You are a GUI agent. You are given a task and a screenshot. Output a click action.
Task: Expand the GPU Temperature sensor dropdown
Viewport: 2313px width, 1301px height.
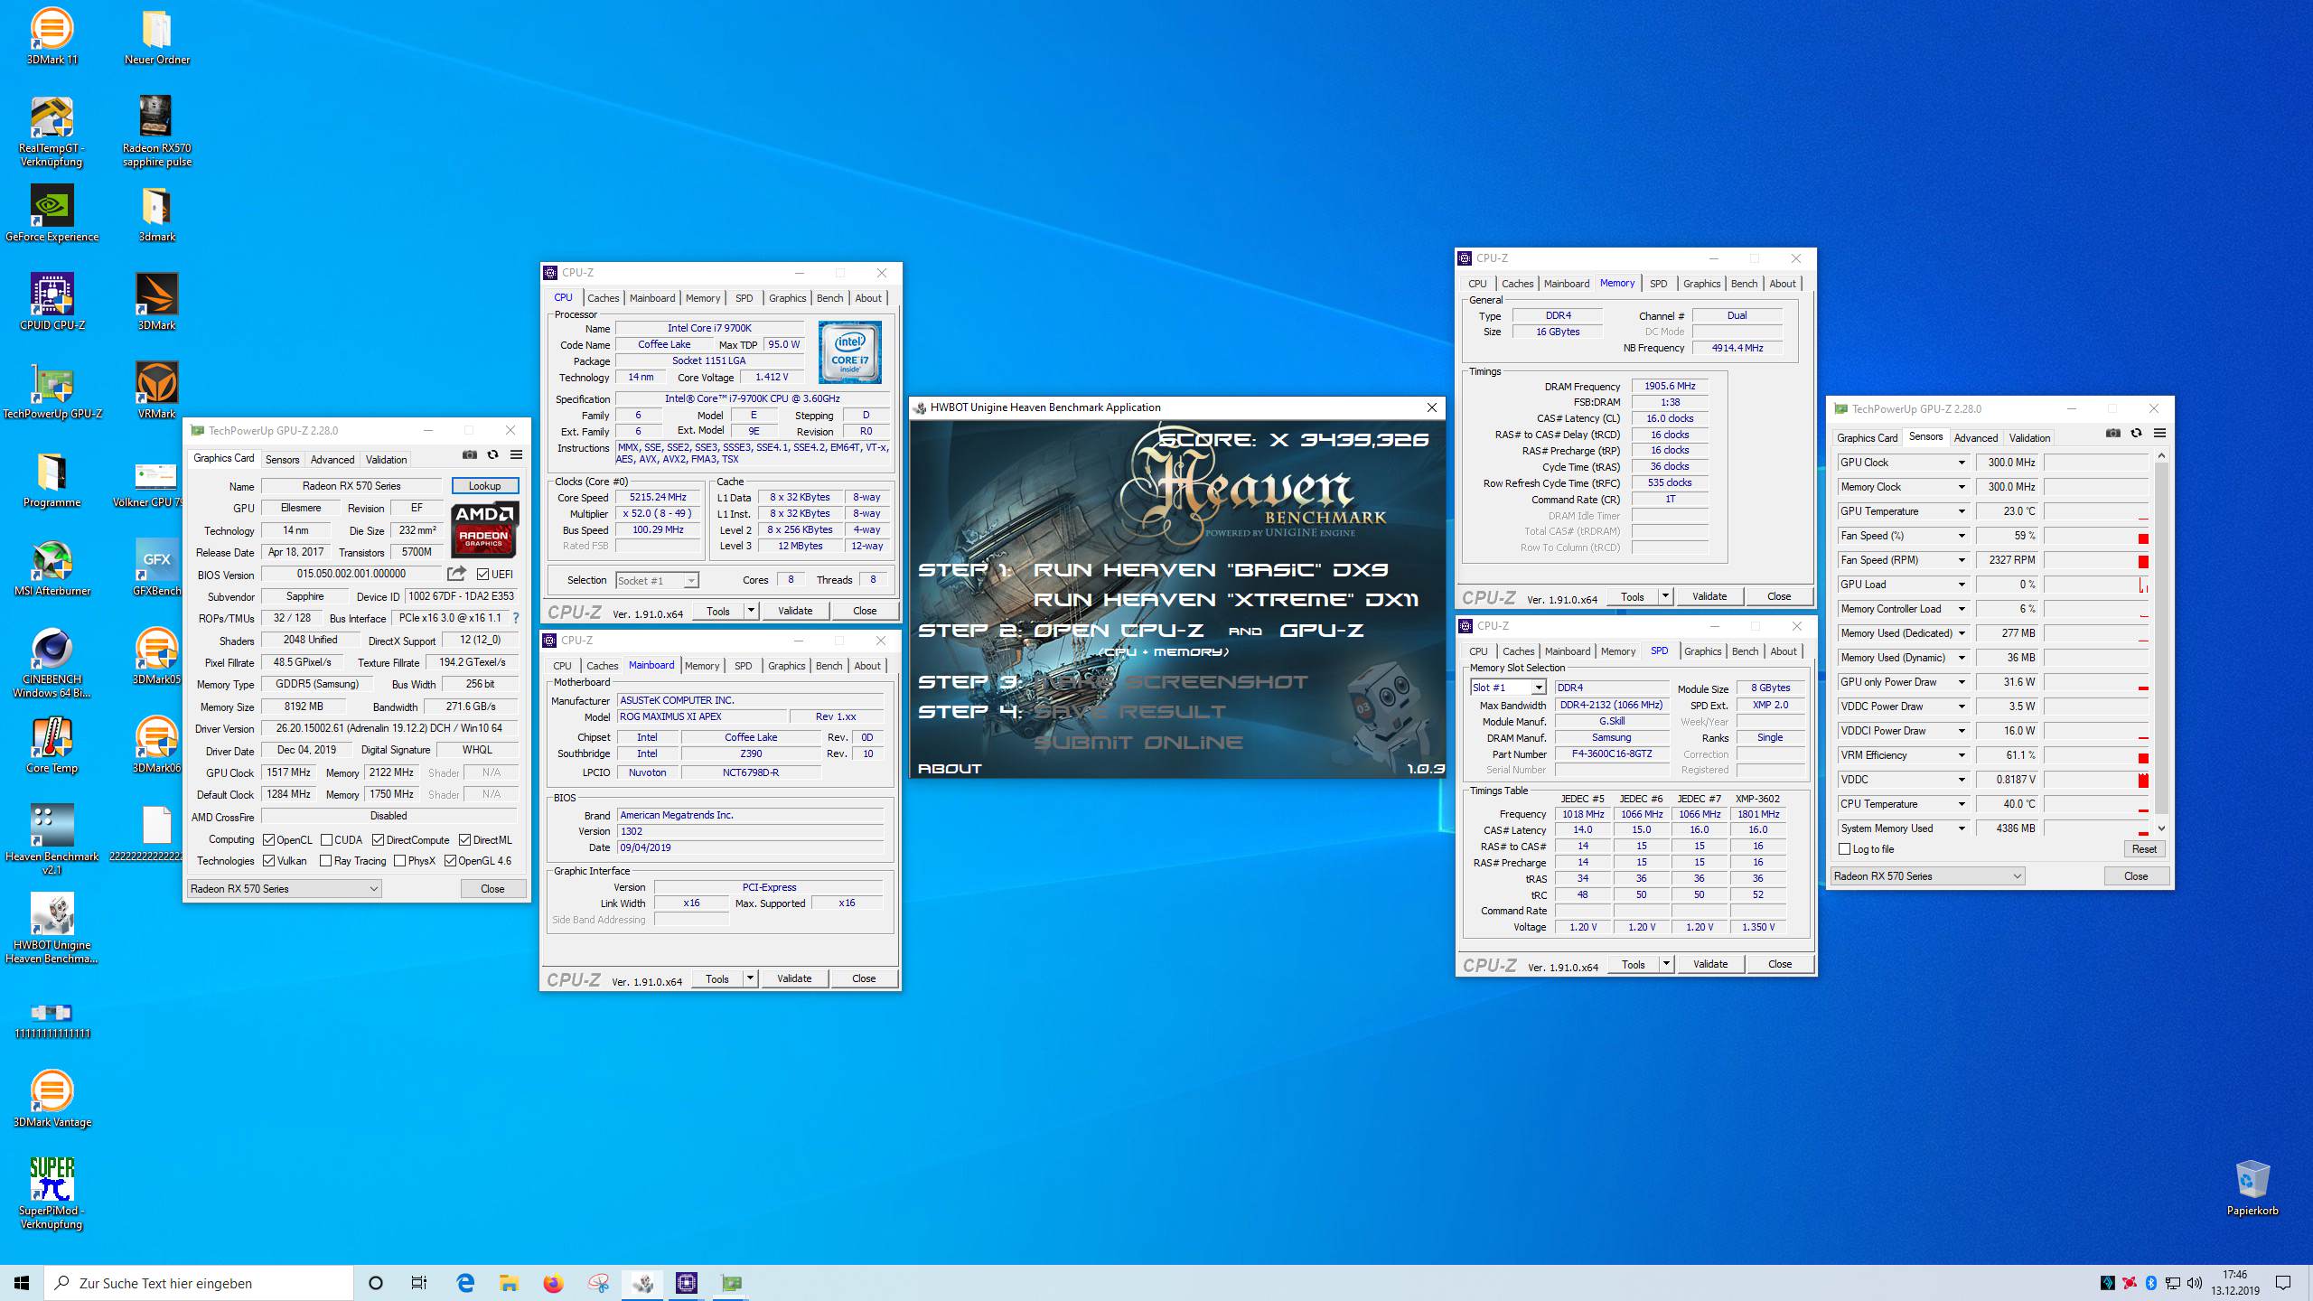pyautogui.click(x=1962, y=511)
